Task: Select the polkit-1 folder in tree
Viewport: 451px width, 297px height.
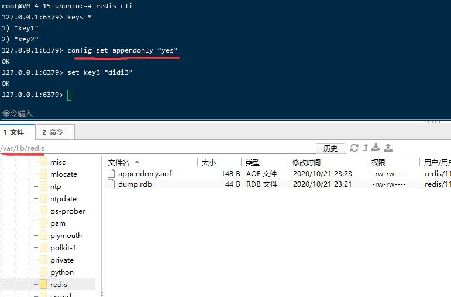Action: tap(63, 248)
